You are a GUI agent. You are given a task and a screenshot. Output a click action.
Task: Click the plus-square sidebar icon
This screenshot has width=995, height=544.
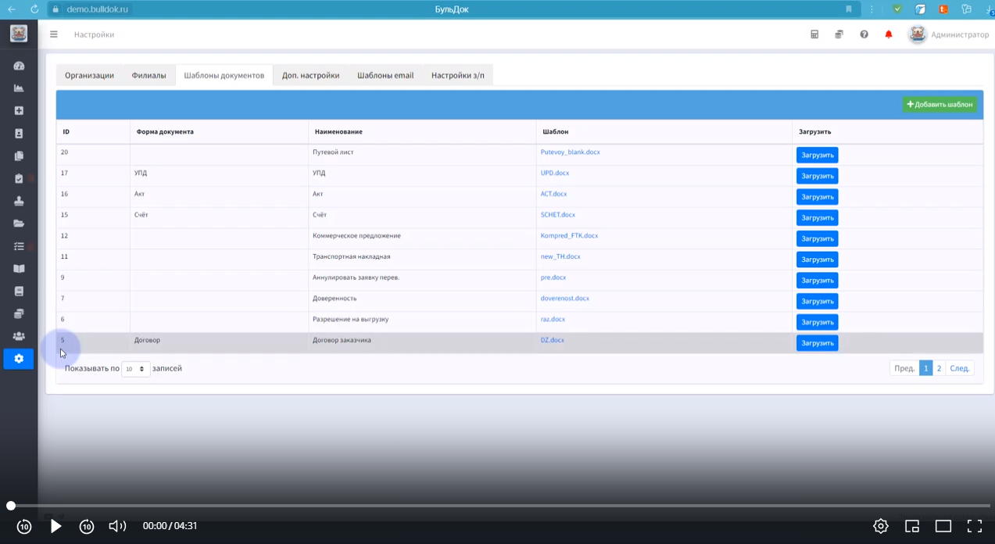coord(19,111)
